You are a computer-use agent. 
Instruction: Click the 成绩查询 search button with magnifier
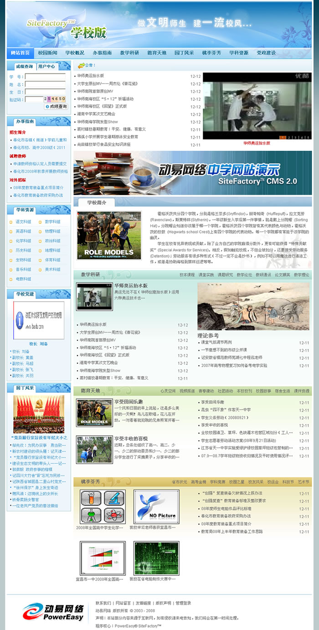[56, 107]
